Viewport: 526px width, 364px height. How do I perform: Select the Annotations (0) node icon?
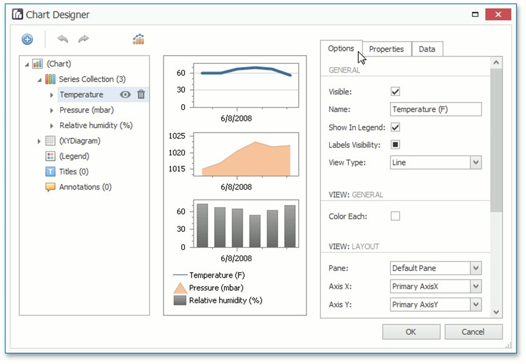coord(50,187)
